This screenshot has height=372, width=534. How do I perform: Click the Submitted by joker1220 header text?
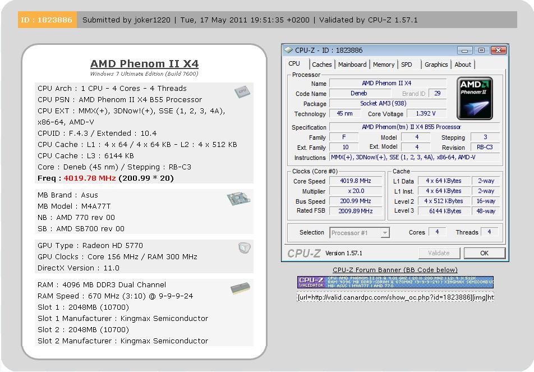point(126,20)
